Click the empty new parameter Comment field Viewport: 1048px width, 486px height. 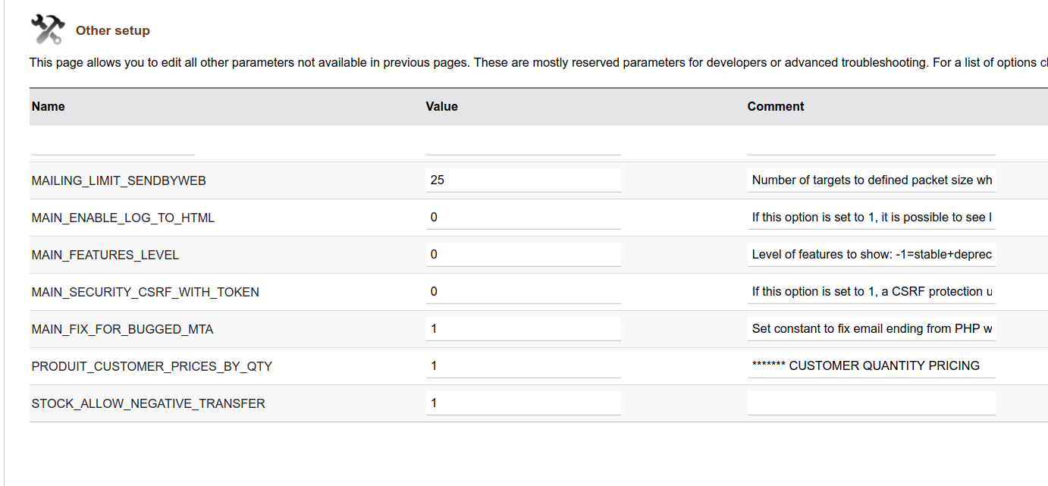[x=871, y=144]
